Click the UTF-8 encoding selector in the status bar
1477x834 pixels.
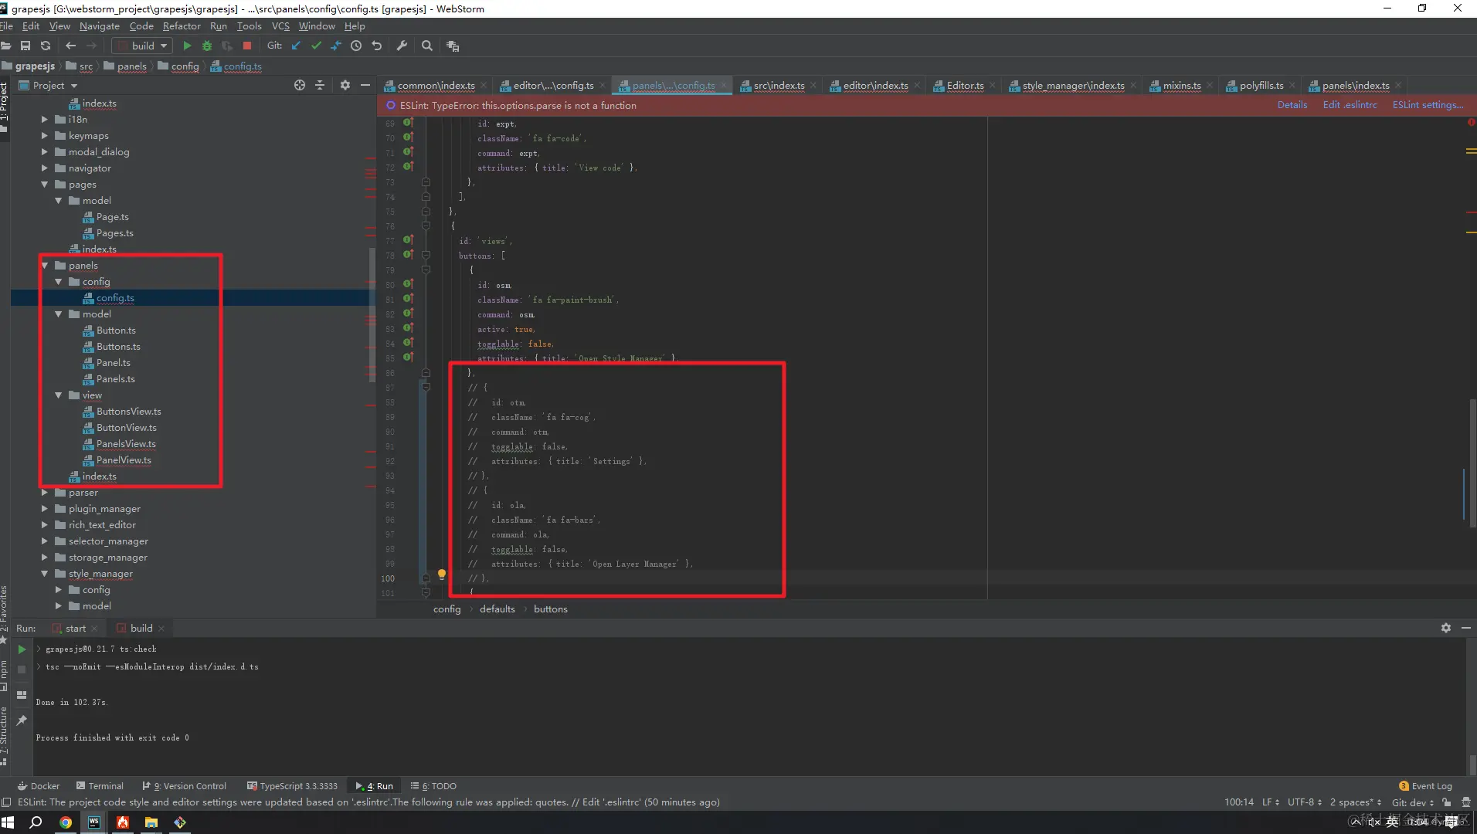point(1305,802)
